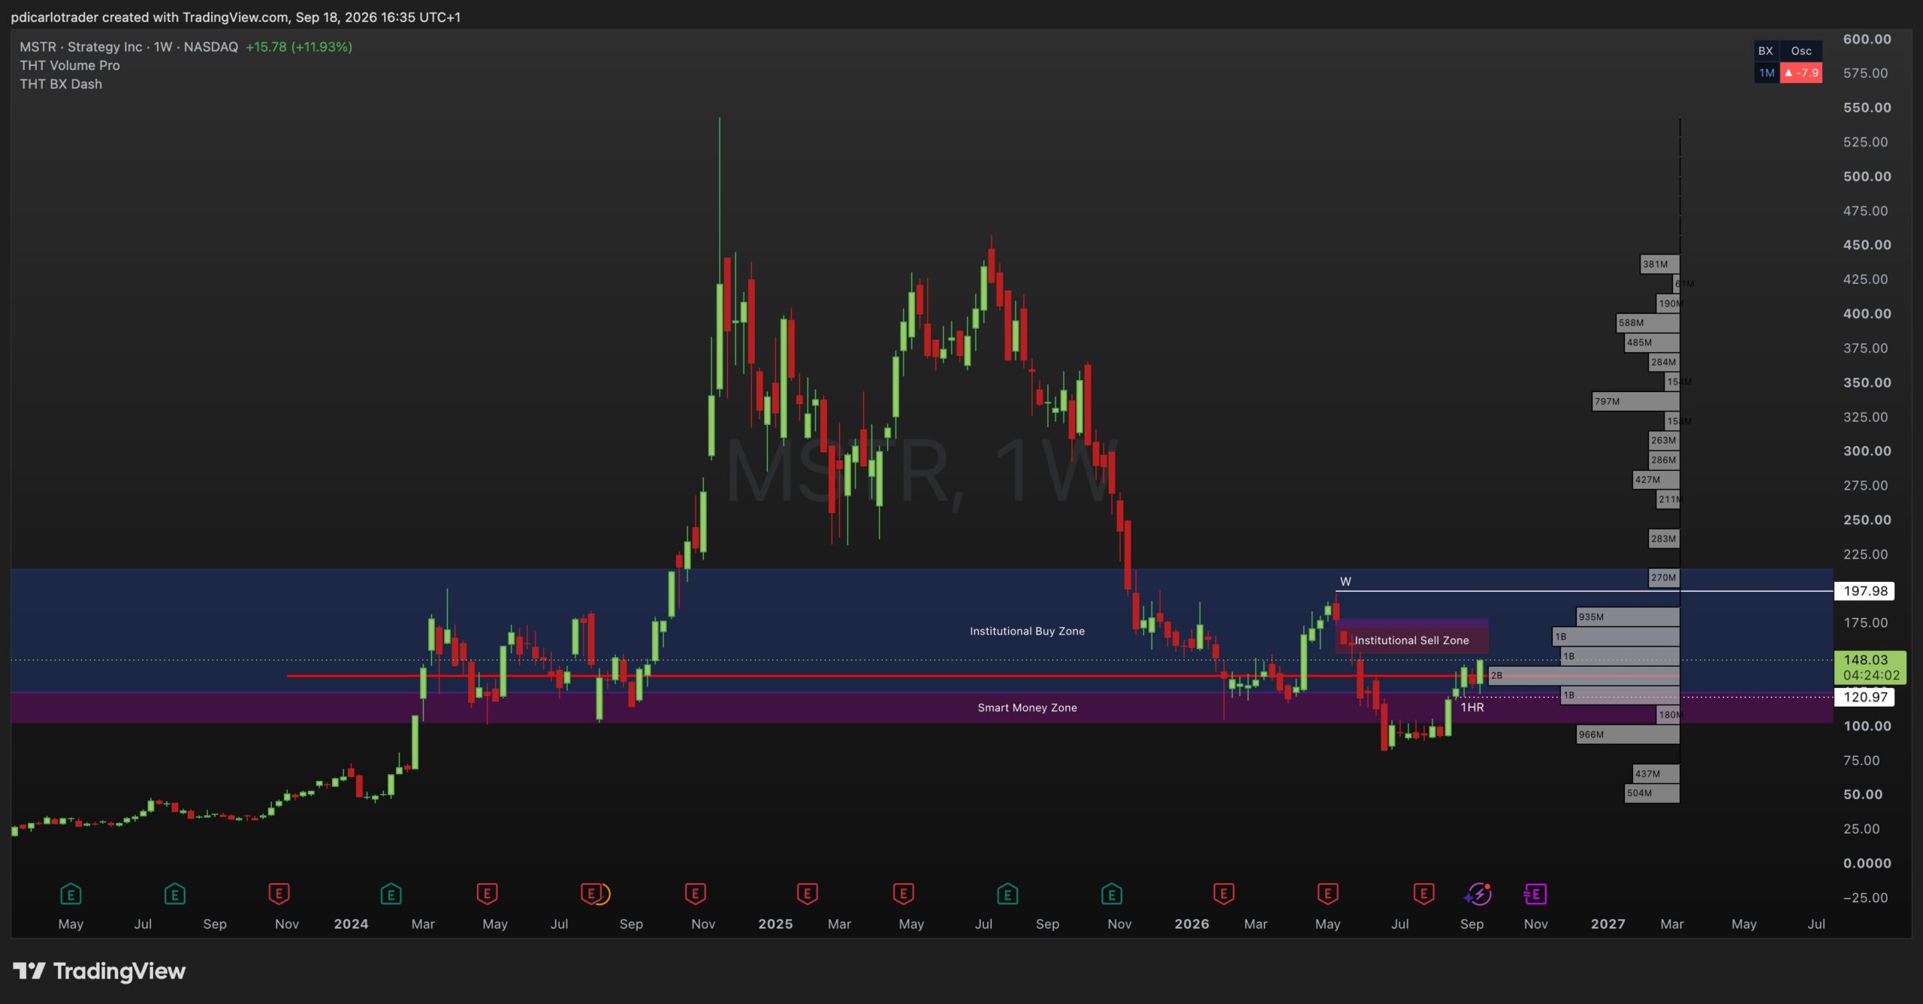Select the 2B volume profile bar label

(1496, 676)
